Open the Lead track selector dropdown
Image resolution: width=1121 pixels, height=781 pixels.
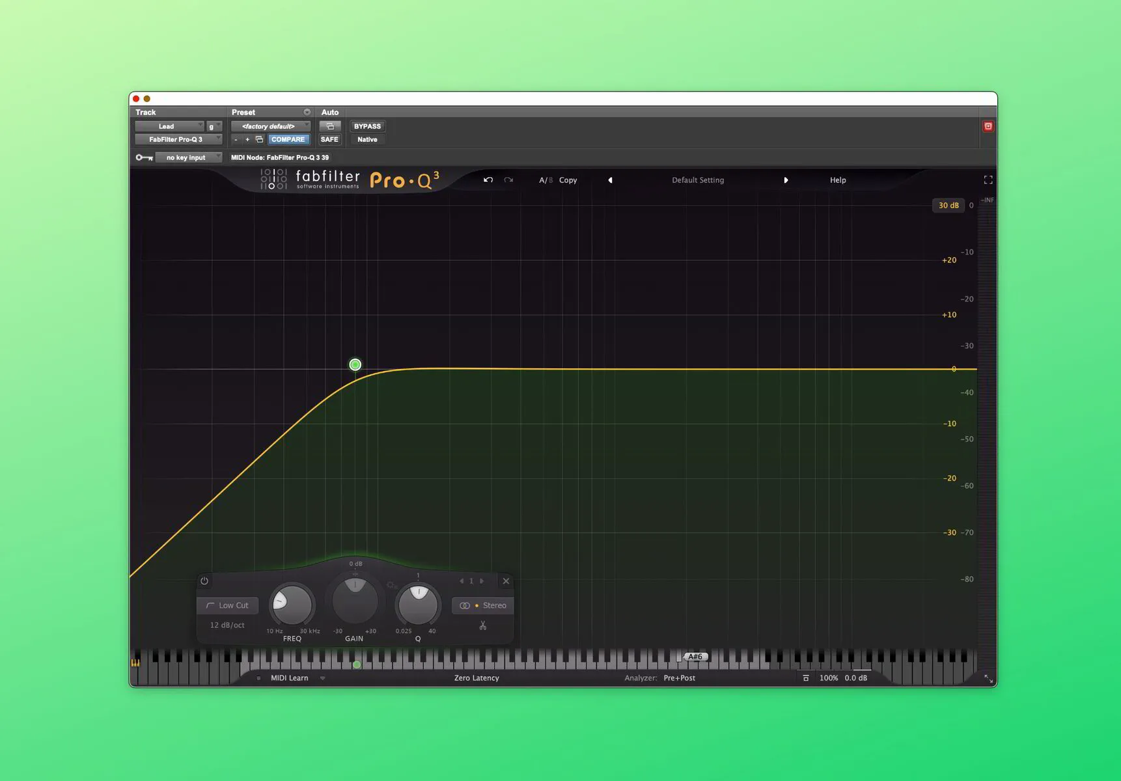point(169,126)
